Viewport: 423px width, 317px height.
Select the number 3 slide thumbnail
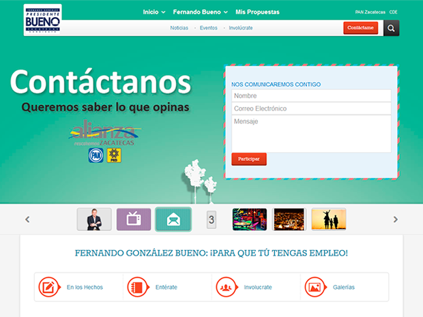pyautogui.click(x=211, y=220)
